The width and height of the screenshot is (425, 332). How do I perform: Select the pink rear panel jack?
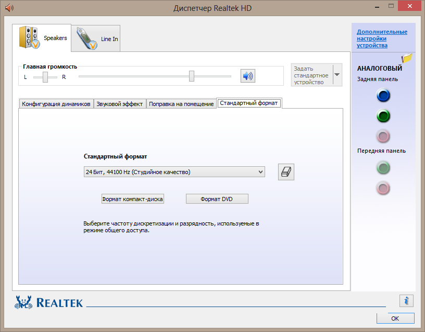point(383,136)
